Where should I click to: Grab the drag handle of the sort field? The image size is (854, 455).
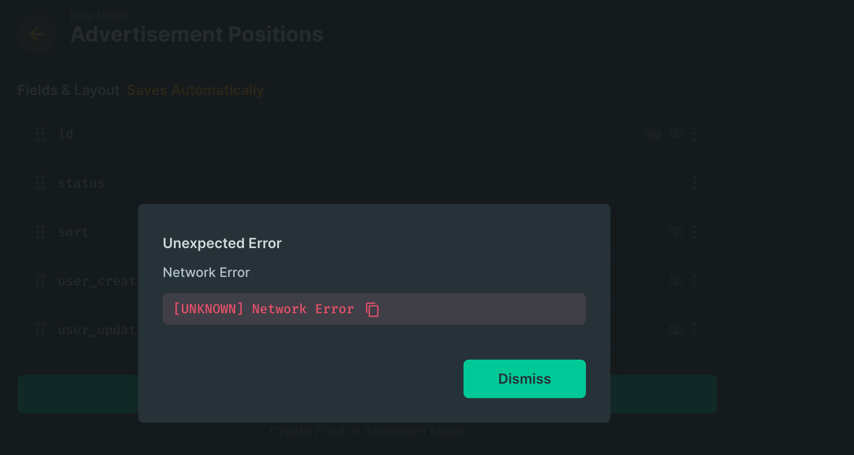coord(40,232)
